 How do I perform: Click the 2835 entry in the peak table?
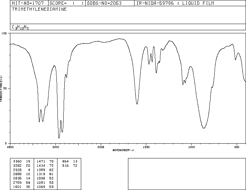(17, 178)
